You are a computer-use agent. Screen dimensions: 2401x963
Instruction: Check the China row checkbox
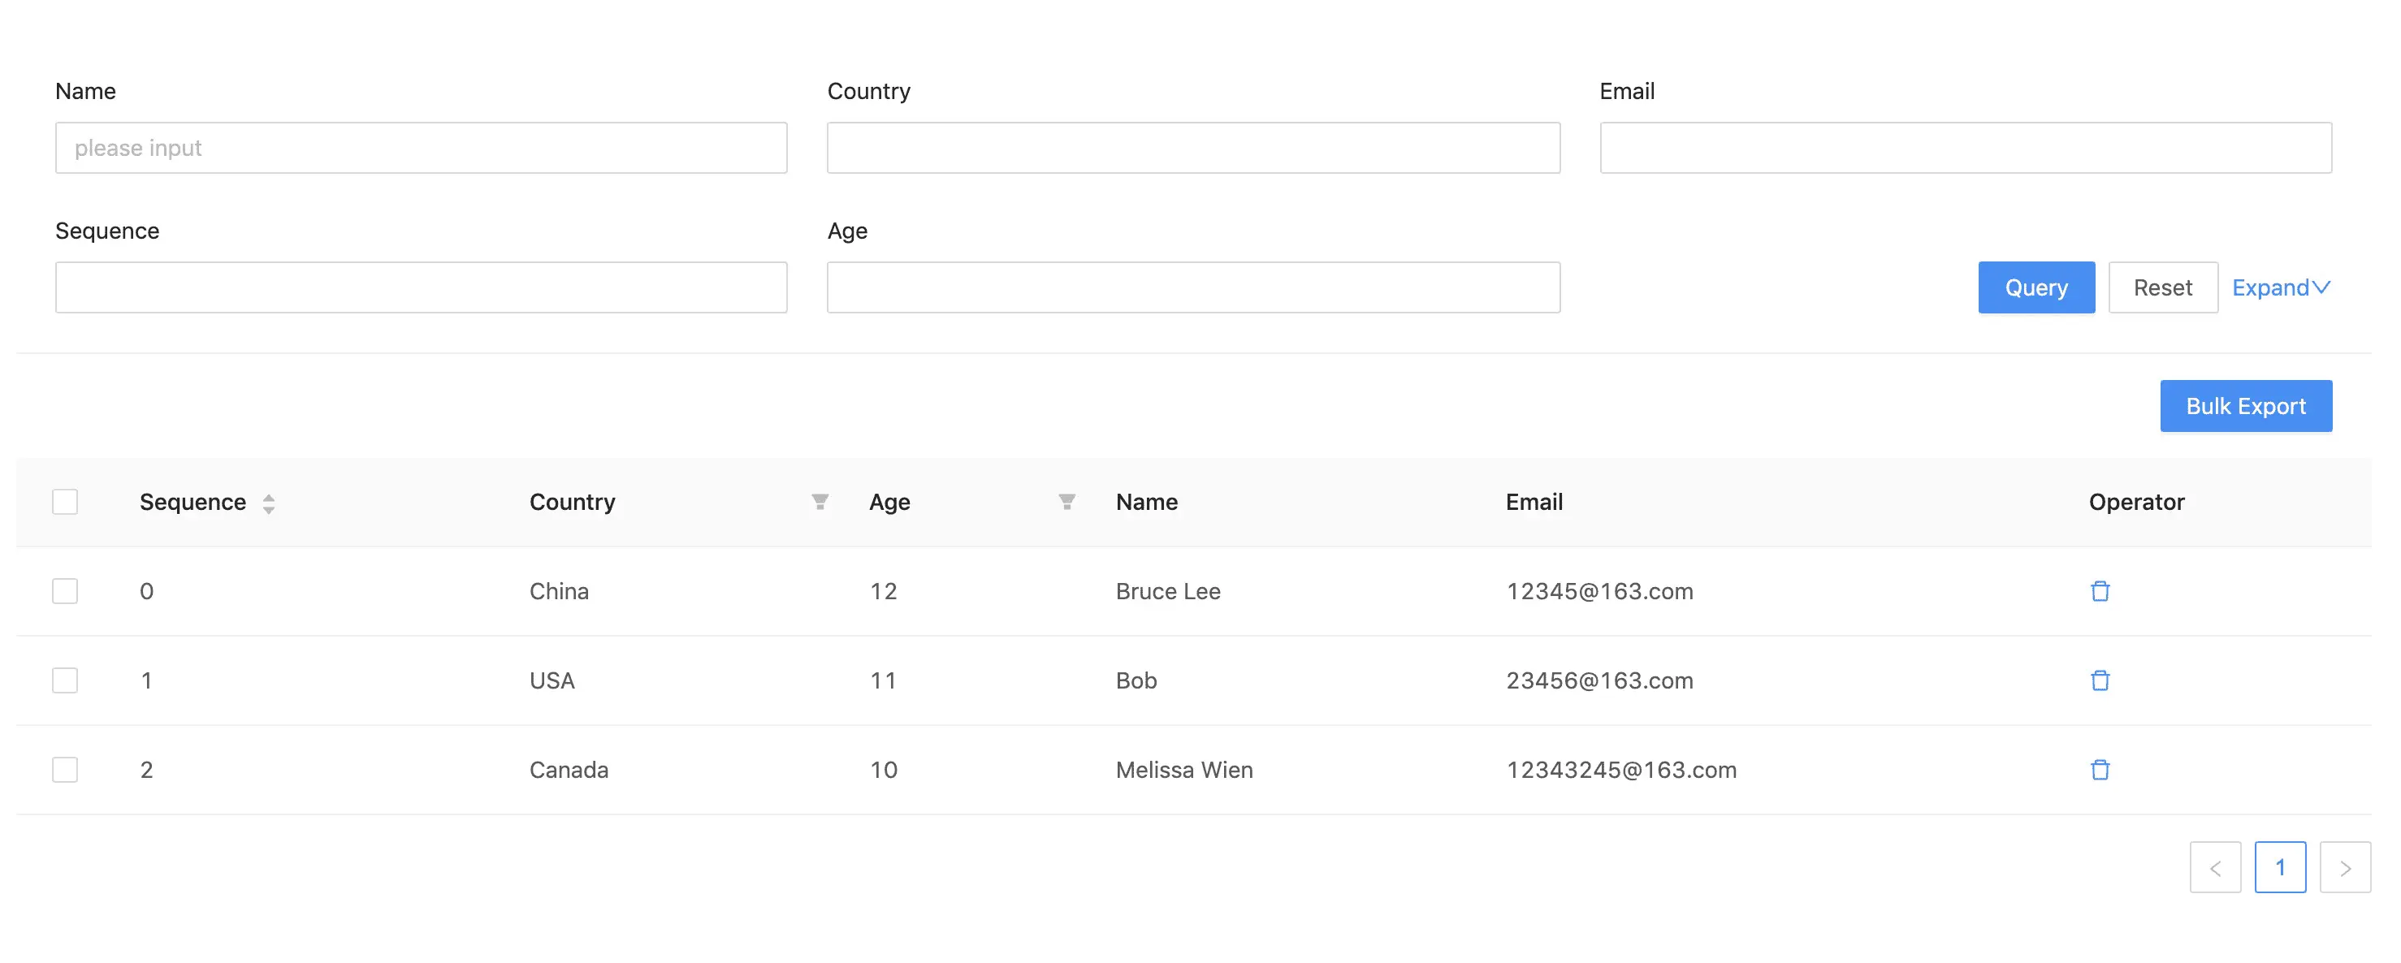(x=65, y=591)
